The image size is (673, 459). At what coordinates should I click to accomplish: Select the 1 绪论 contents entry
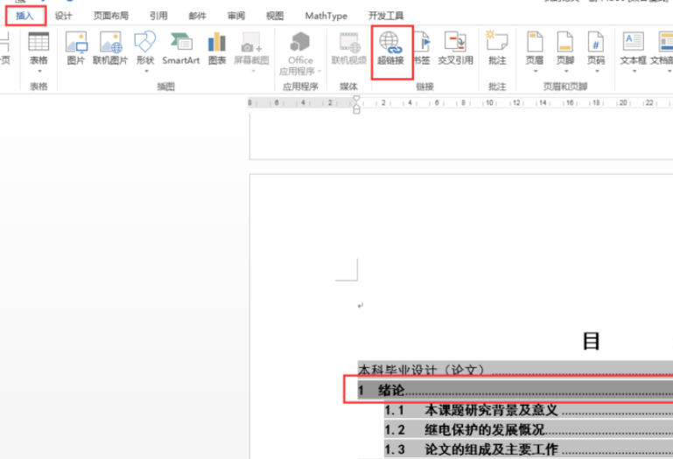tap(515, 390)
